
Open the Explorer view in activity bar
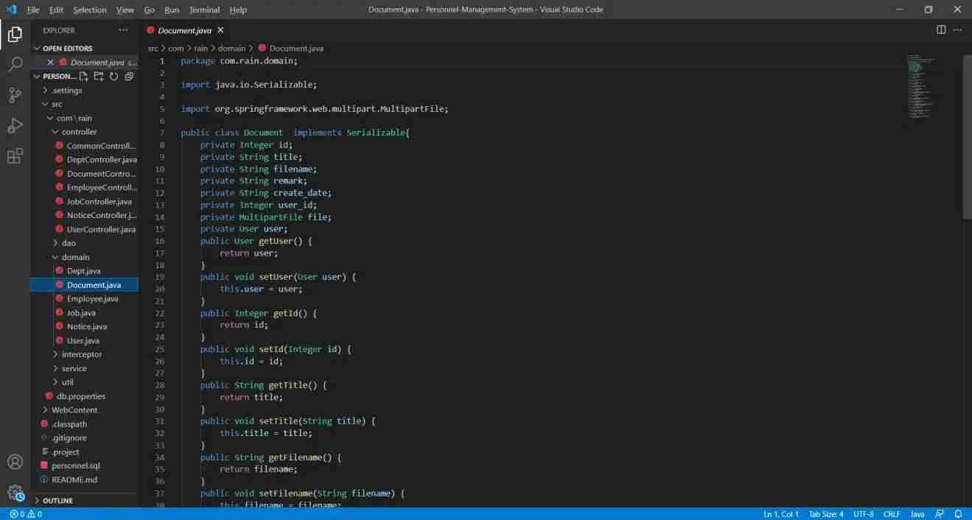tap(15, 34)
